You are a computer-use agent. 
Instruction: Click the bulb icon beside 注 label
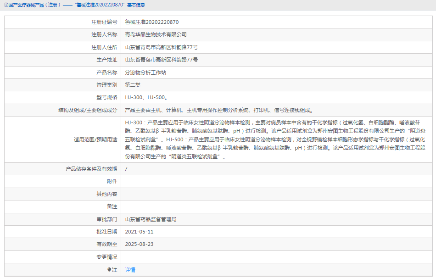(109, 270)
